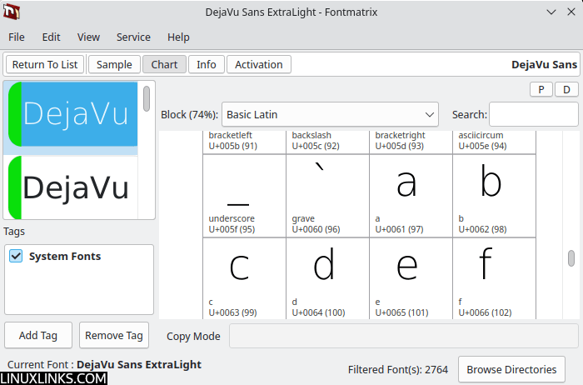Select the grave glyph cell U+0060
Image resolution: width=583 pixels, height=385 pixels.
327,196
